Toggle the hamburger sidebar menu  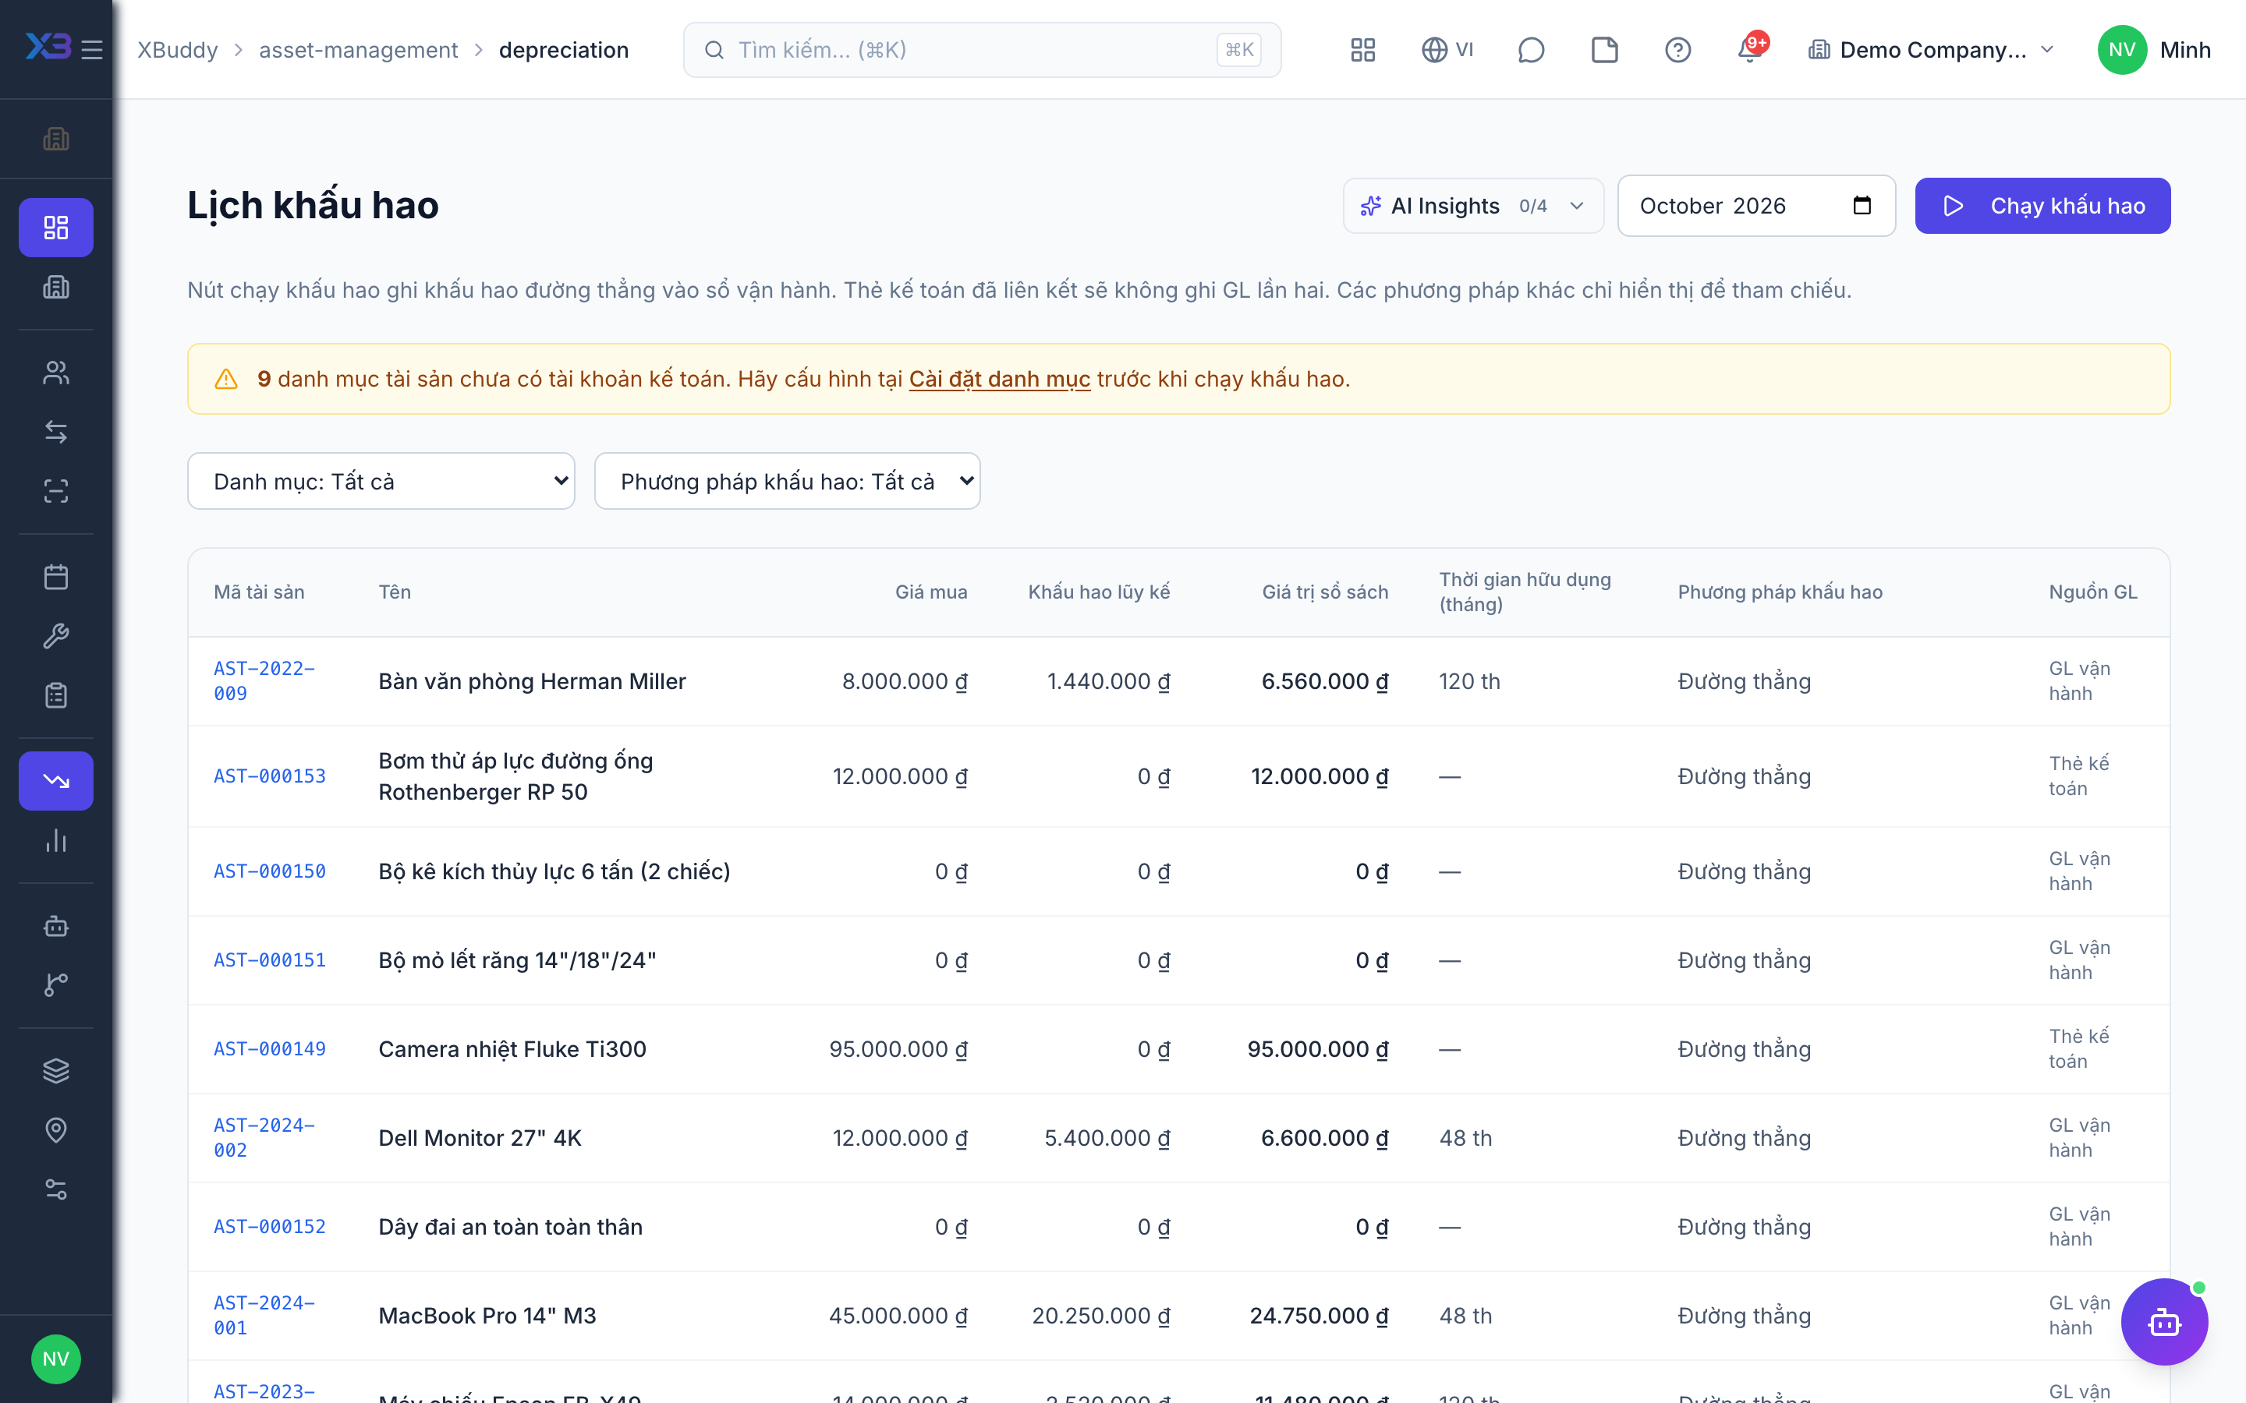[x=91, y=50]
